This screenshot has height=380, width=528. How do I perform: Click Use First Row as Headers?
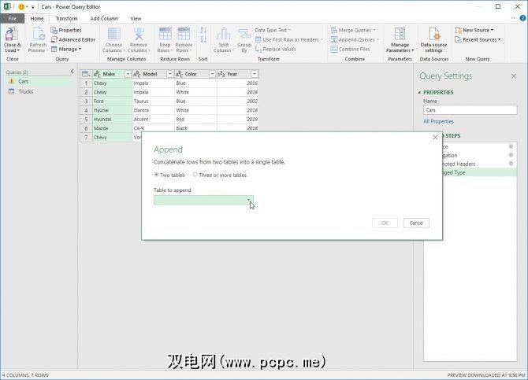coord(289,39)
